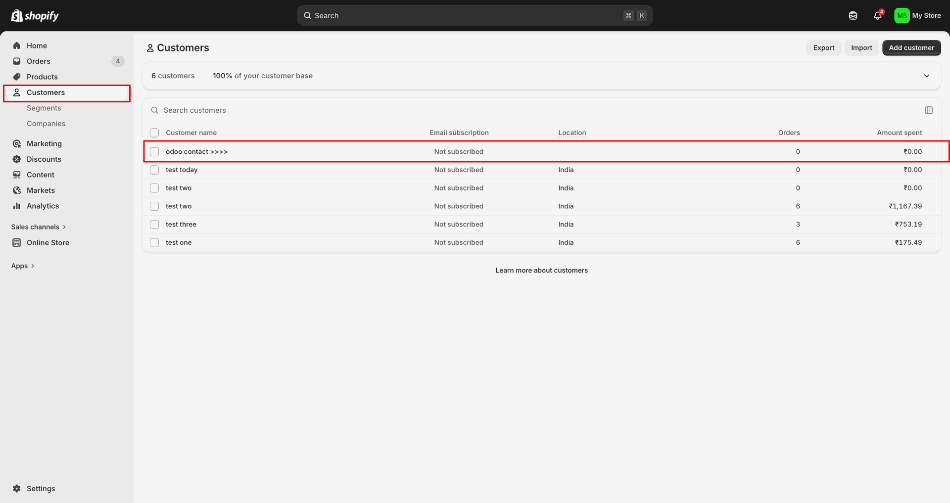950x503 pixels.
Task: Open the Customers section in the sidebar
Action: coord(67,92)
